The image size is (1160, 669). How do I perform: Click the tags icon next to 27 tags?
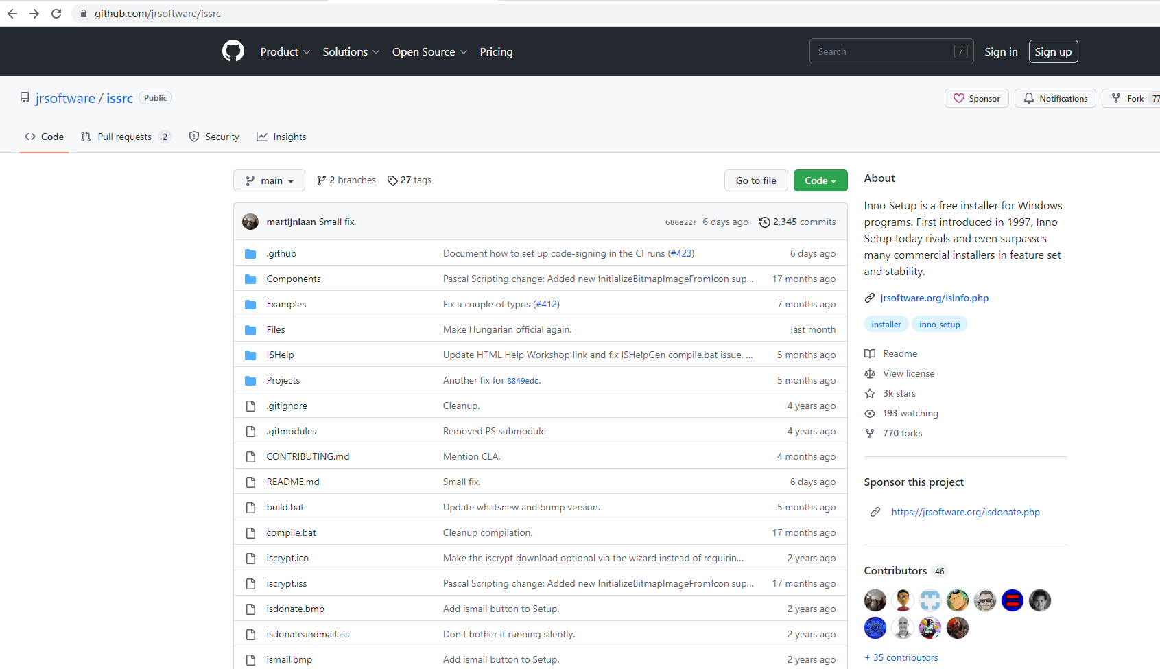[392, 180]
